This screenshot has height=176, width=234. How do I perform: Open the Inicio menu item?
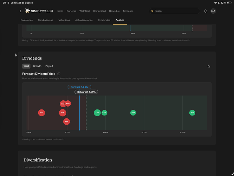point(60,11)
